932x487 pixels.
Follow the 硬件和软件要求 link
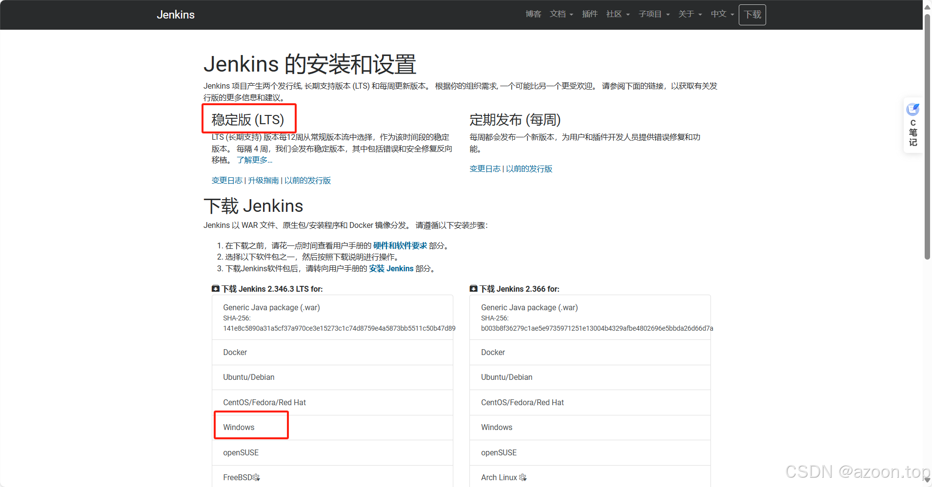pyautogui.click(x=400, y=245)
